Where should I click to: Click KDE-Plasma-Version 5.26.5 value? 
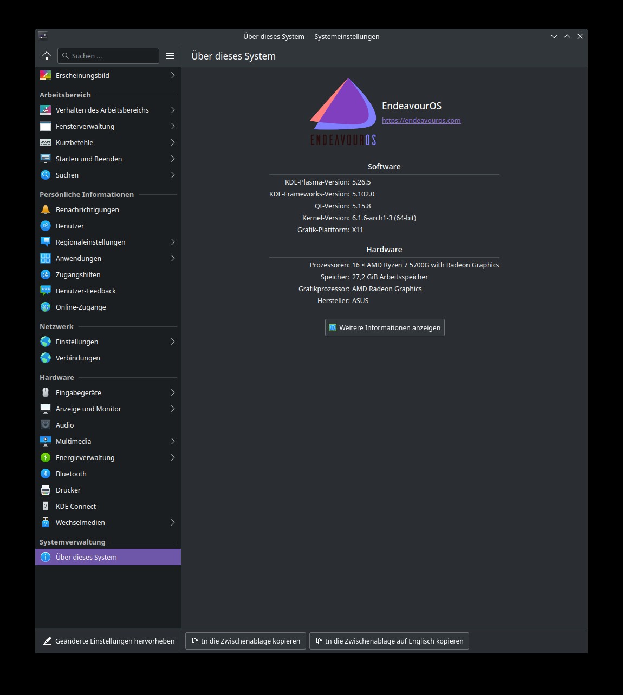(x=361, y=182)
